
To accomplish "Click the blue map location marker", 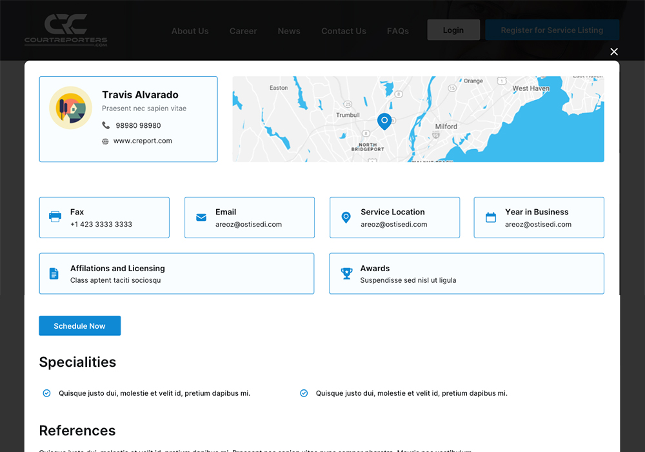I will 384,121.
